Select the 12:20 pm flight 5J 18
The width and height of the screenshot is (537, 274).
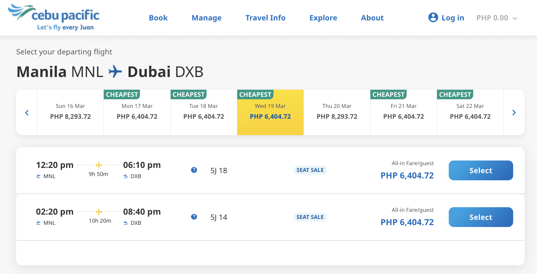[x=480, y=170]
